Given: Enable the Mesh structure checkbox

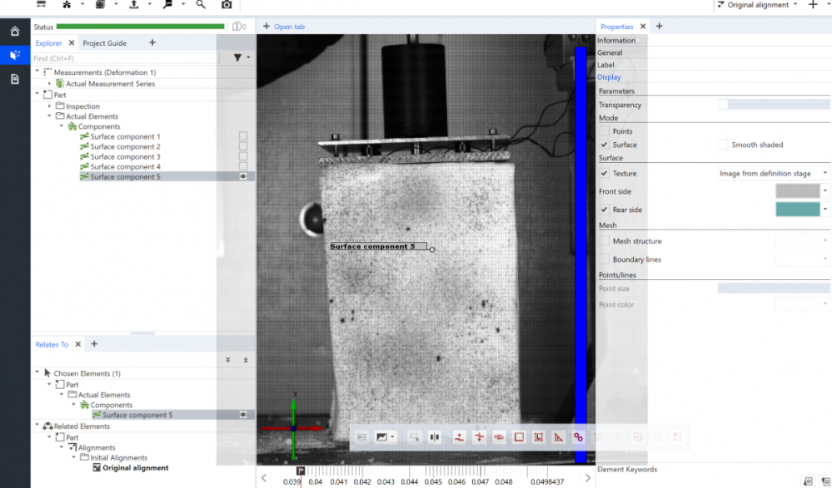Looking at the screenshot, I should coord(604,241).
